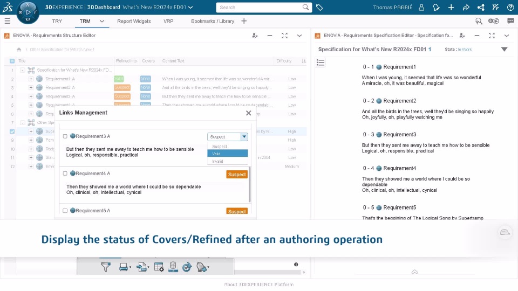Check the Requirement3 A checkbox

tap(65, 136)
